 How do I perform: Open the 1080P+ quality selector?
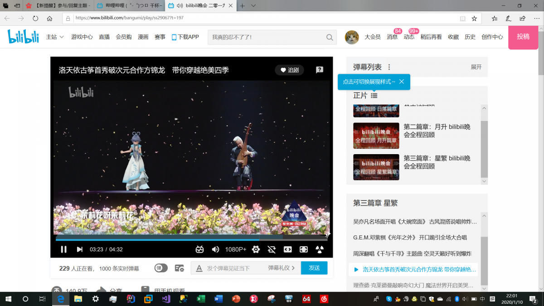[x=236, y=249]
